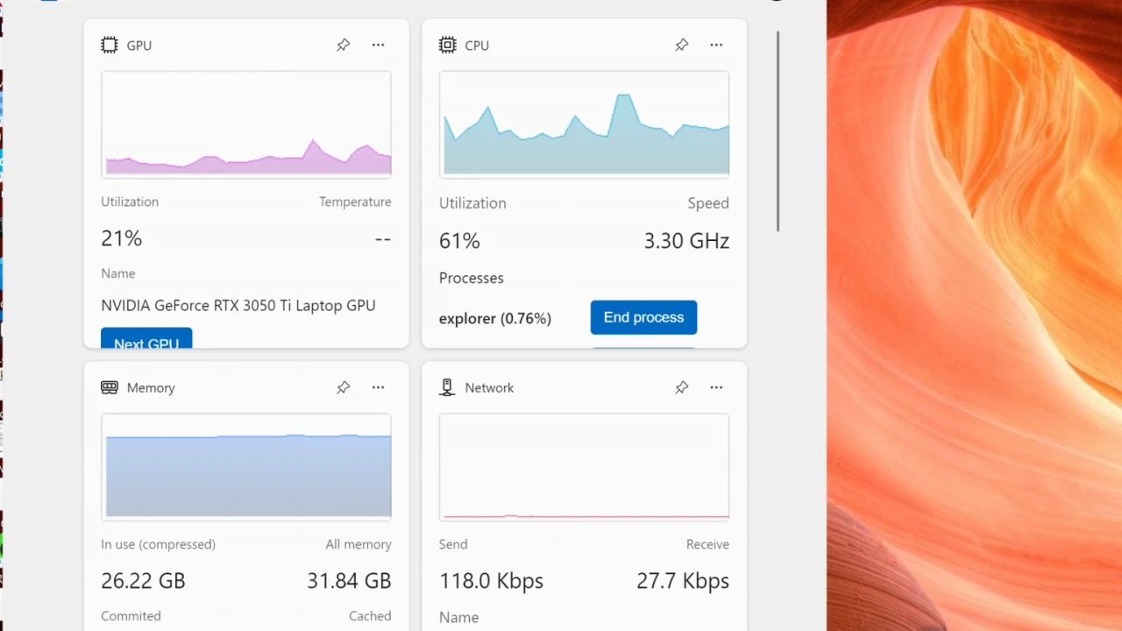Screen dimensions: 1122x631
Task: Pin the GPU widget
Action: pyautogui.click(x=343, y=46)
